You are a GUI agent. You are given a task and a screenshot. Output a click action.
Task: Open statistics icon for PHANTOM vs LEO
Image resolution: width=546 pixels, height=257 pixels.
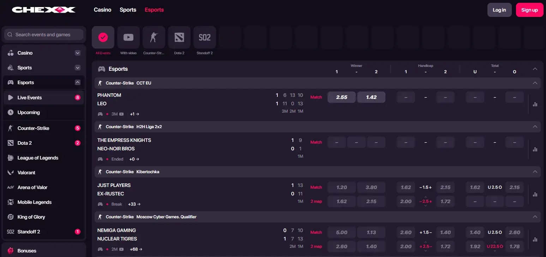click(x=535, y=104)
